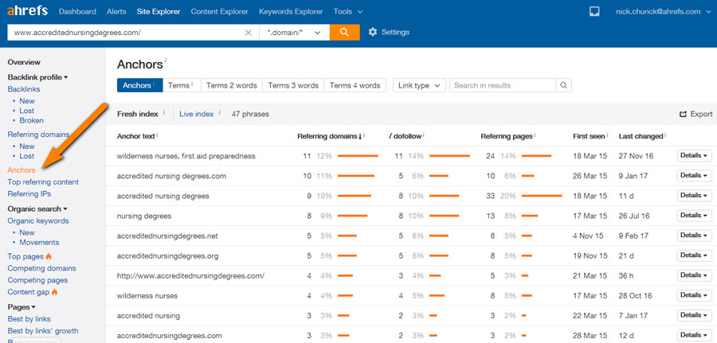Collapse the Organic search section
This screenshot has height=343, width=717.
[x=37, y=209]
